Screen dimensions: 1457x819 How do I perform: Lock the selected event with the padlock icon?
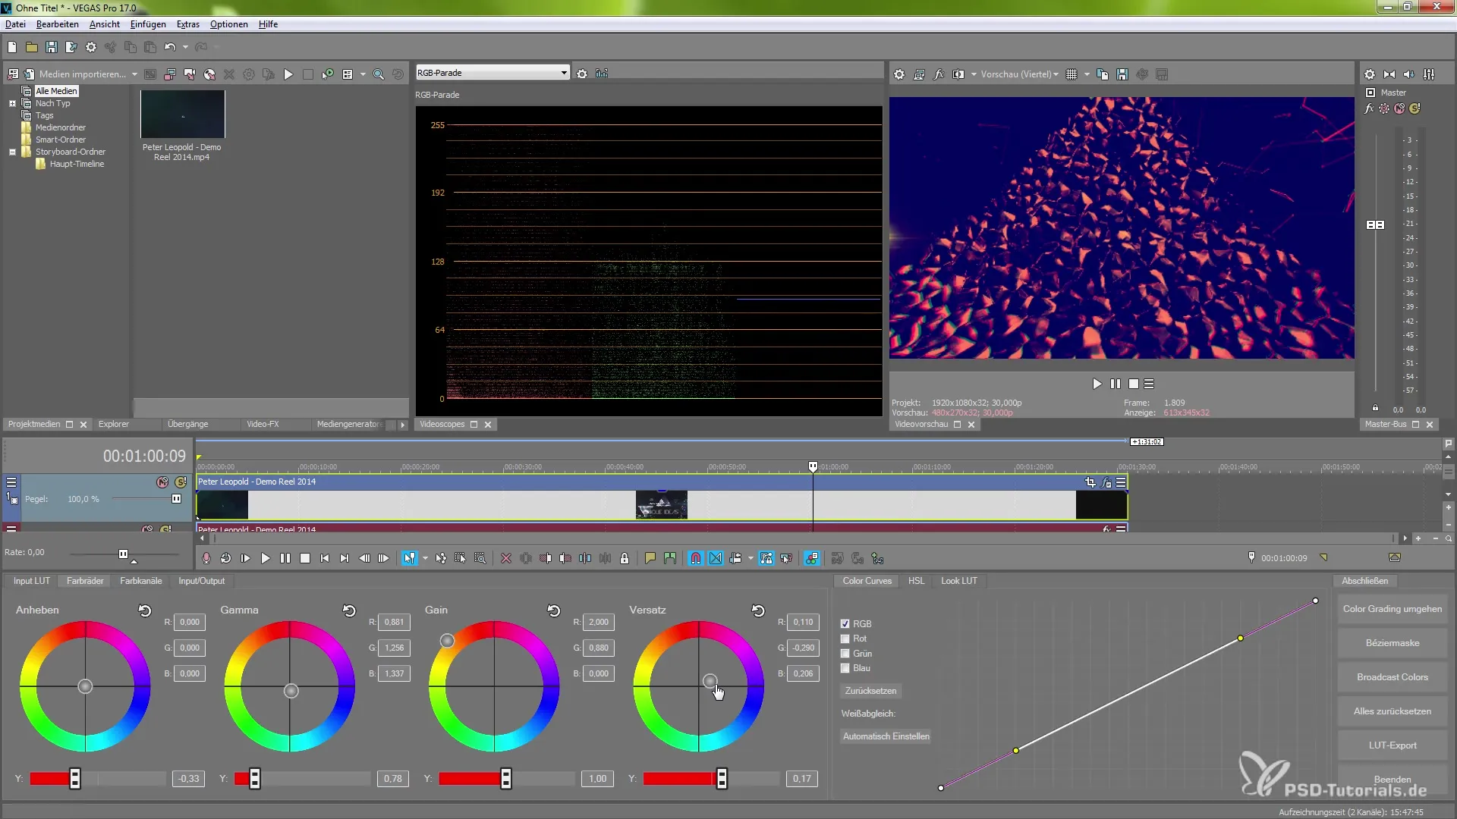(x=625, y=558)
